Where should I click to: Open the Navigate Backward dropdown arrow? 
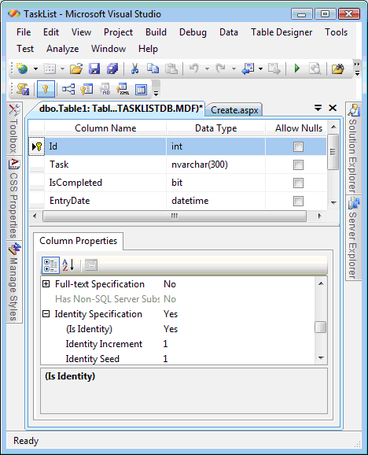point(260,69)
